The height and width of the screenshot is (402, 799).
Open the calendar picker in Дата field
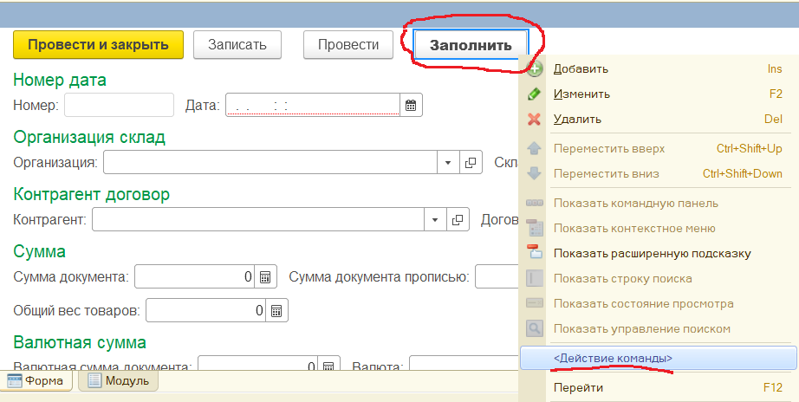tap(412, 106)
